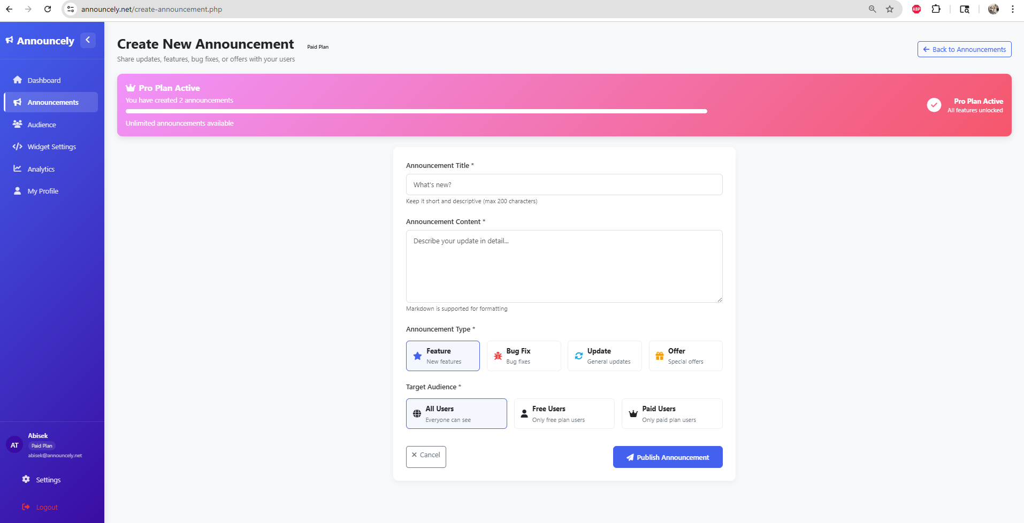Image resolution: width=1024 pixels, height=523 pixels.
Task: Open Settings via the gear icon
Action: pos(26,479)
